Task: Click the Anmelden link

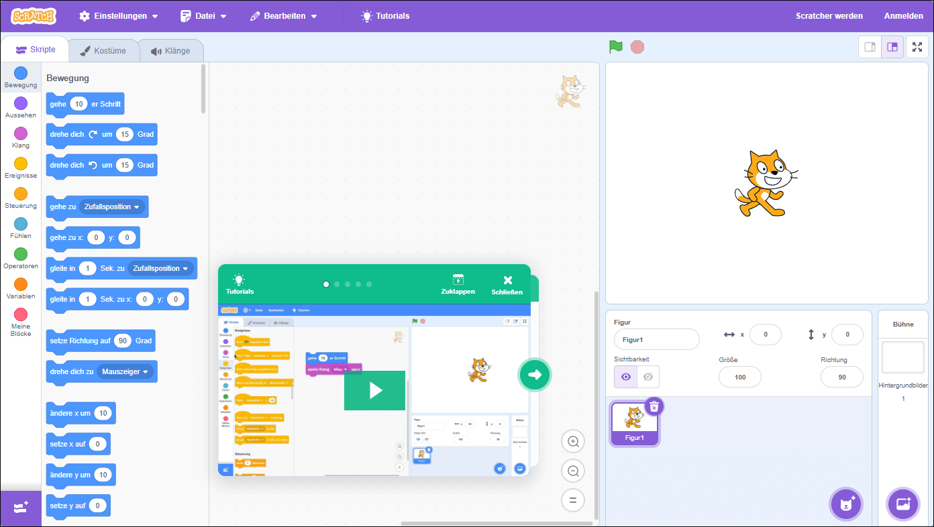Action: point(903,15)
